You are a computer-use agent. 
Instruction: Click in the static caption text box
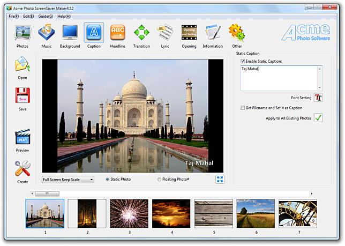[x=279, y=78]
